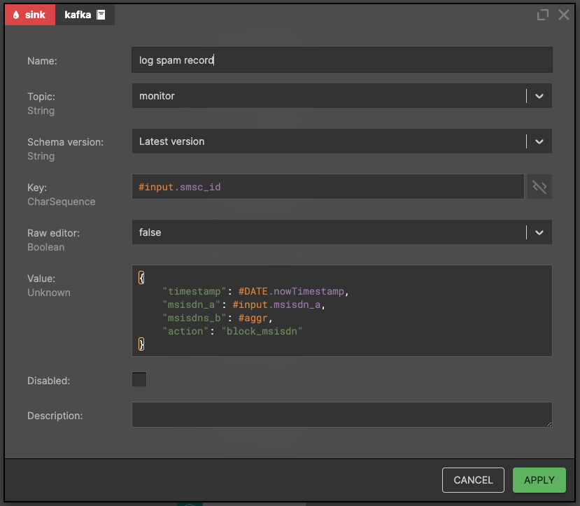
Task: Click the "timestamp" key in Value
Action: (194, 291)
